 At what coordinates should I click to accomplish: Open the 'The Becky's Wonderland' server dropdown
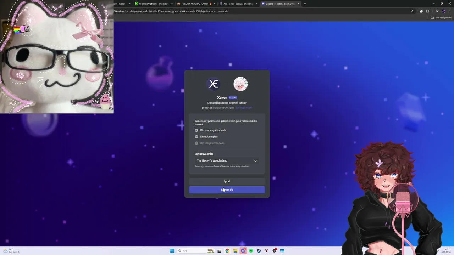(x=227, y=161)
